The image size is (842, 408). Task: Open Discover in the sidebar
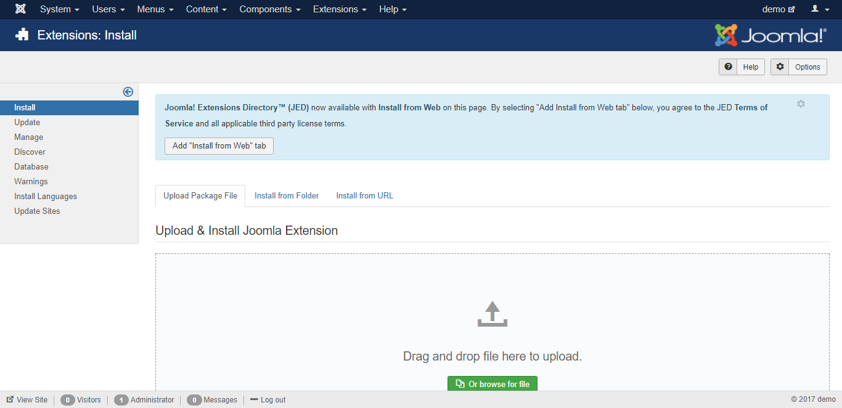pyautogui.click(x=30, y=152)
